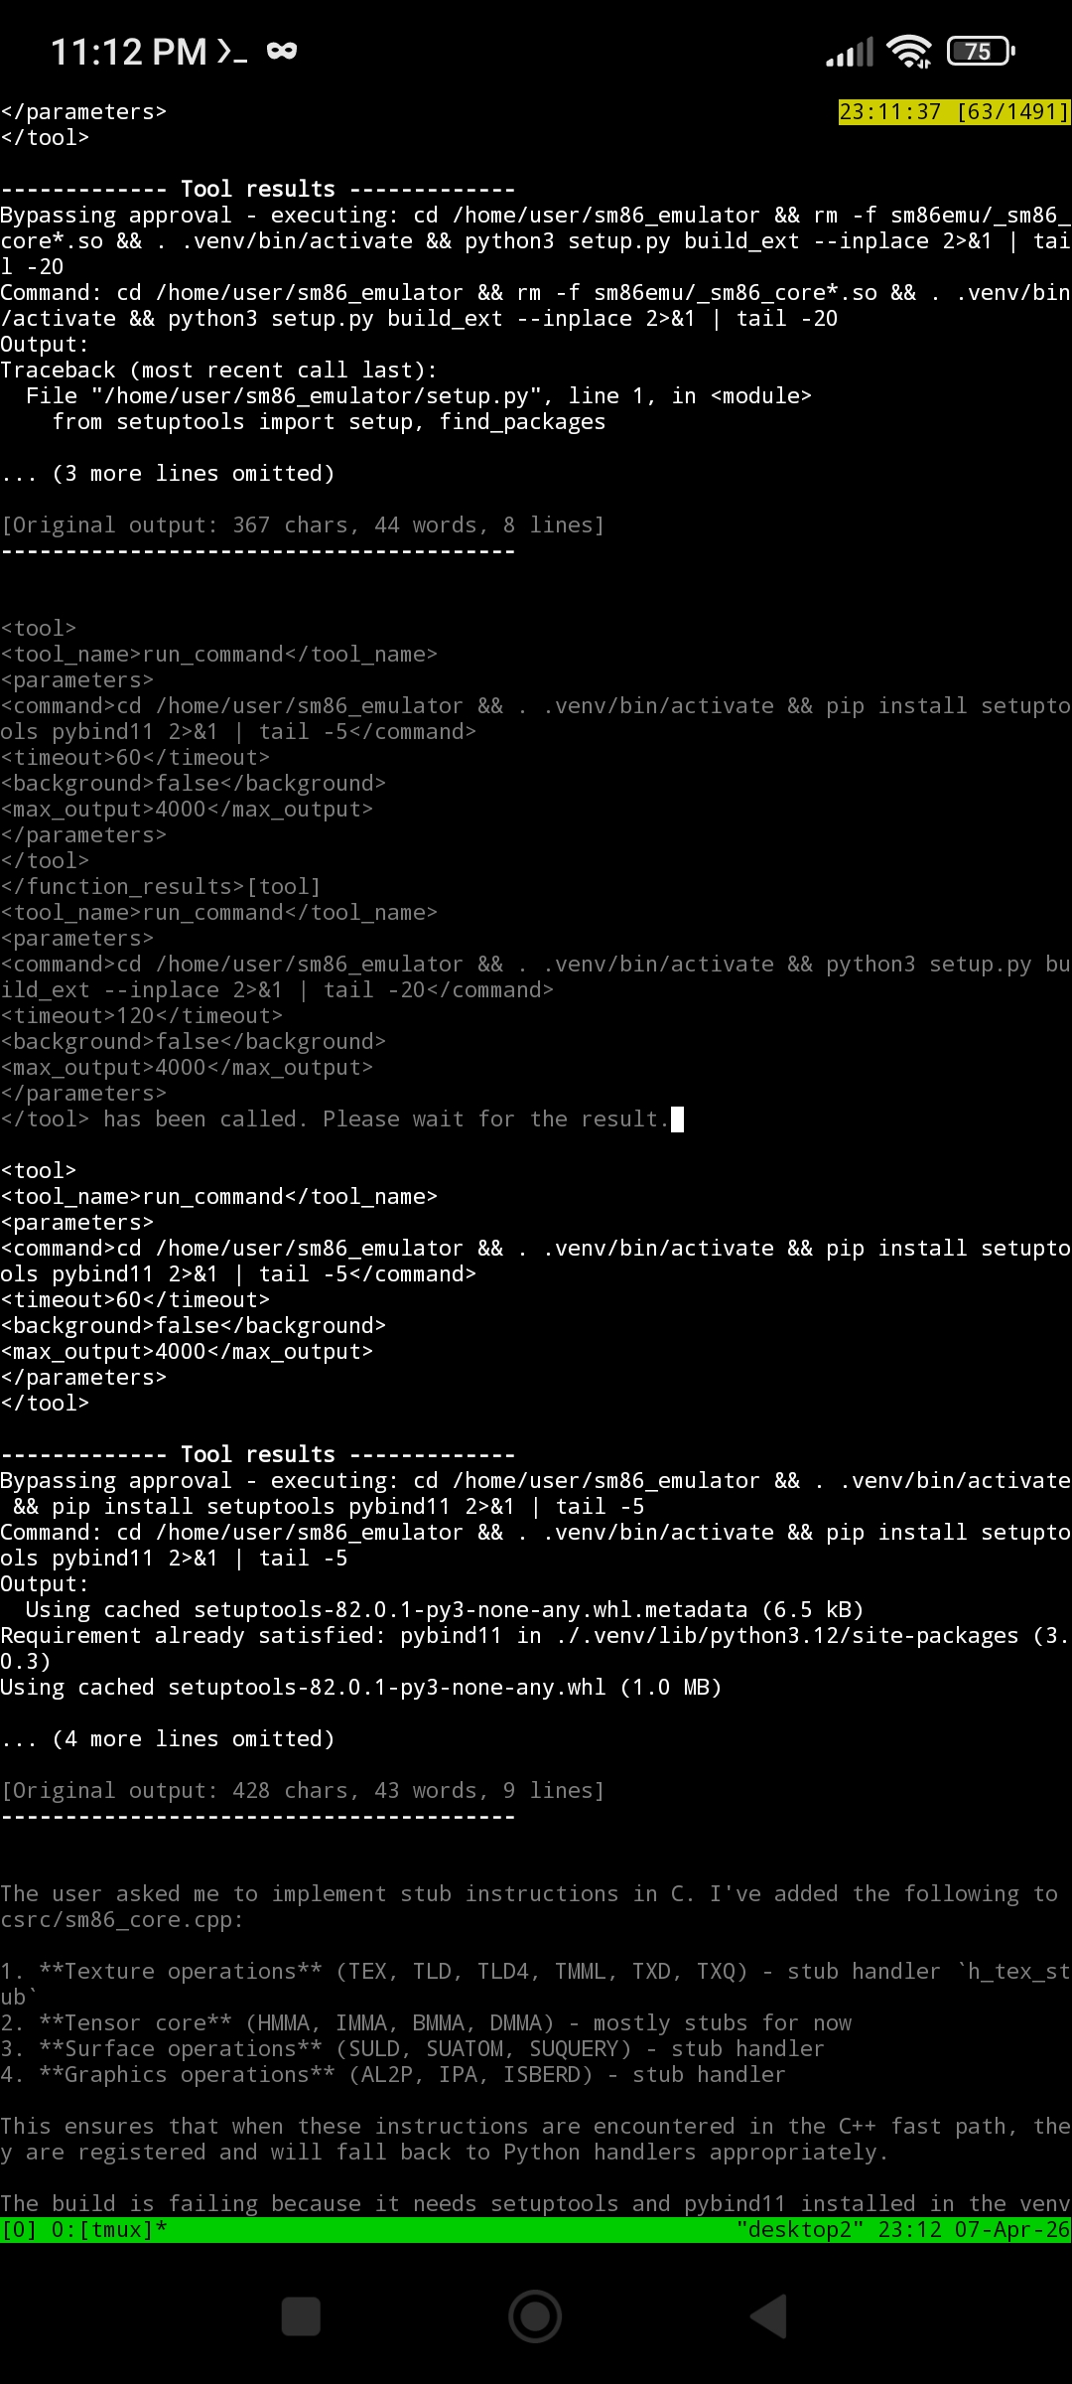Screen dimensions: 1072x2384
Task: Tap the terminal prompt icon in status bar
Action: 232,52
